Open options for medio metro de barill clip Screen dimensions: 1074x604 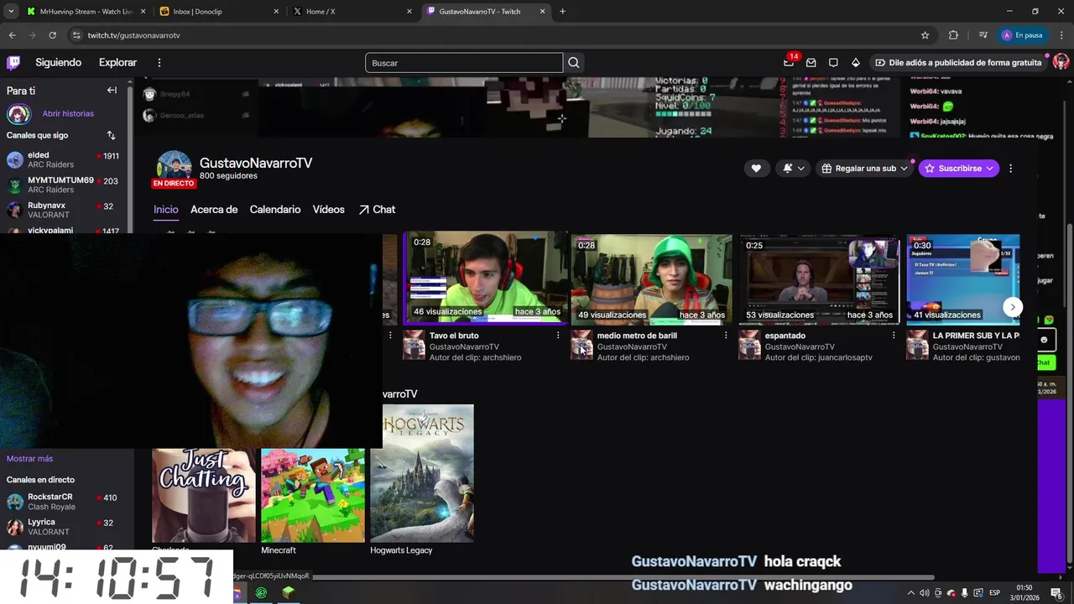point(726,336)
